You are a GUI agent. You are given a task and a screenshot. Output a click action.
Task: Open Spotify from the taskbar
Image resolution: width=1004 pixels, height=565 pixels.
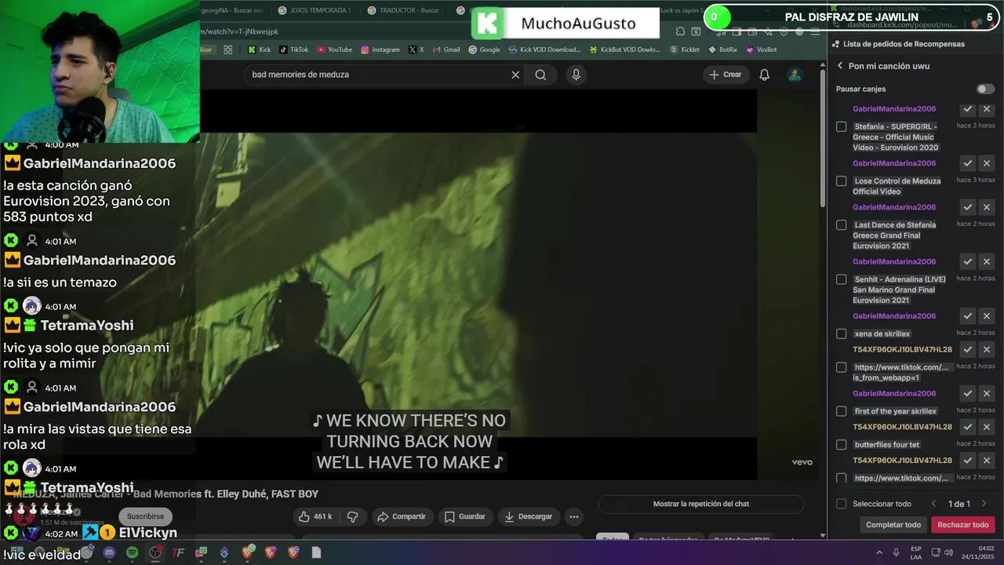pyautogui.click(x=132, y=552)
